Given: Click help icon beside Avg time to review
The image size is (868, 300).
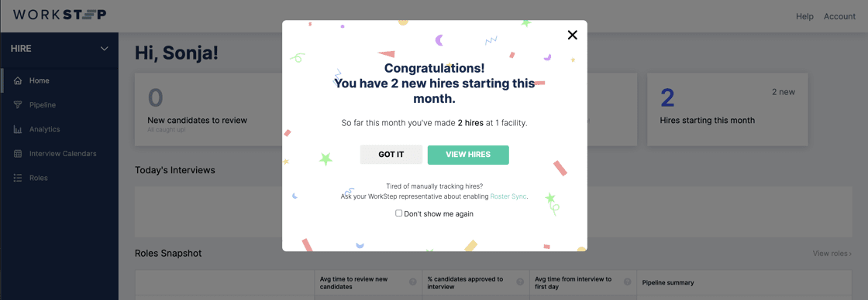Looking at the screenshot, I should click(x=412, y=282).
